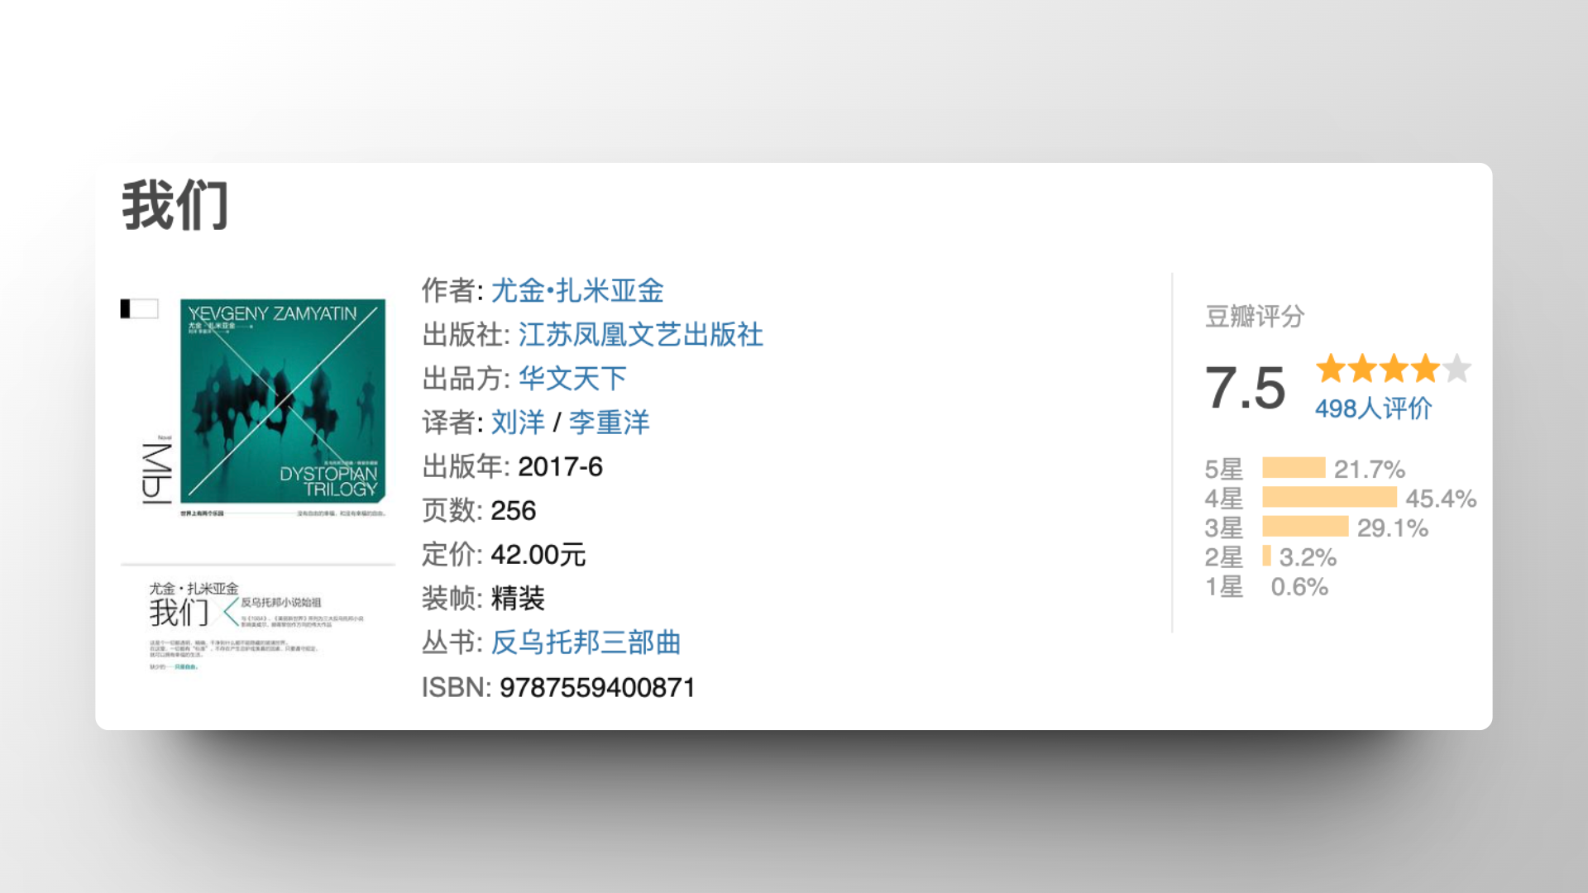
Task: Click the 4星 rating bar at 45.4%
Action: tap(1329, 498)
